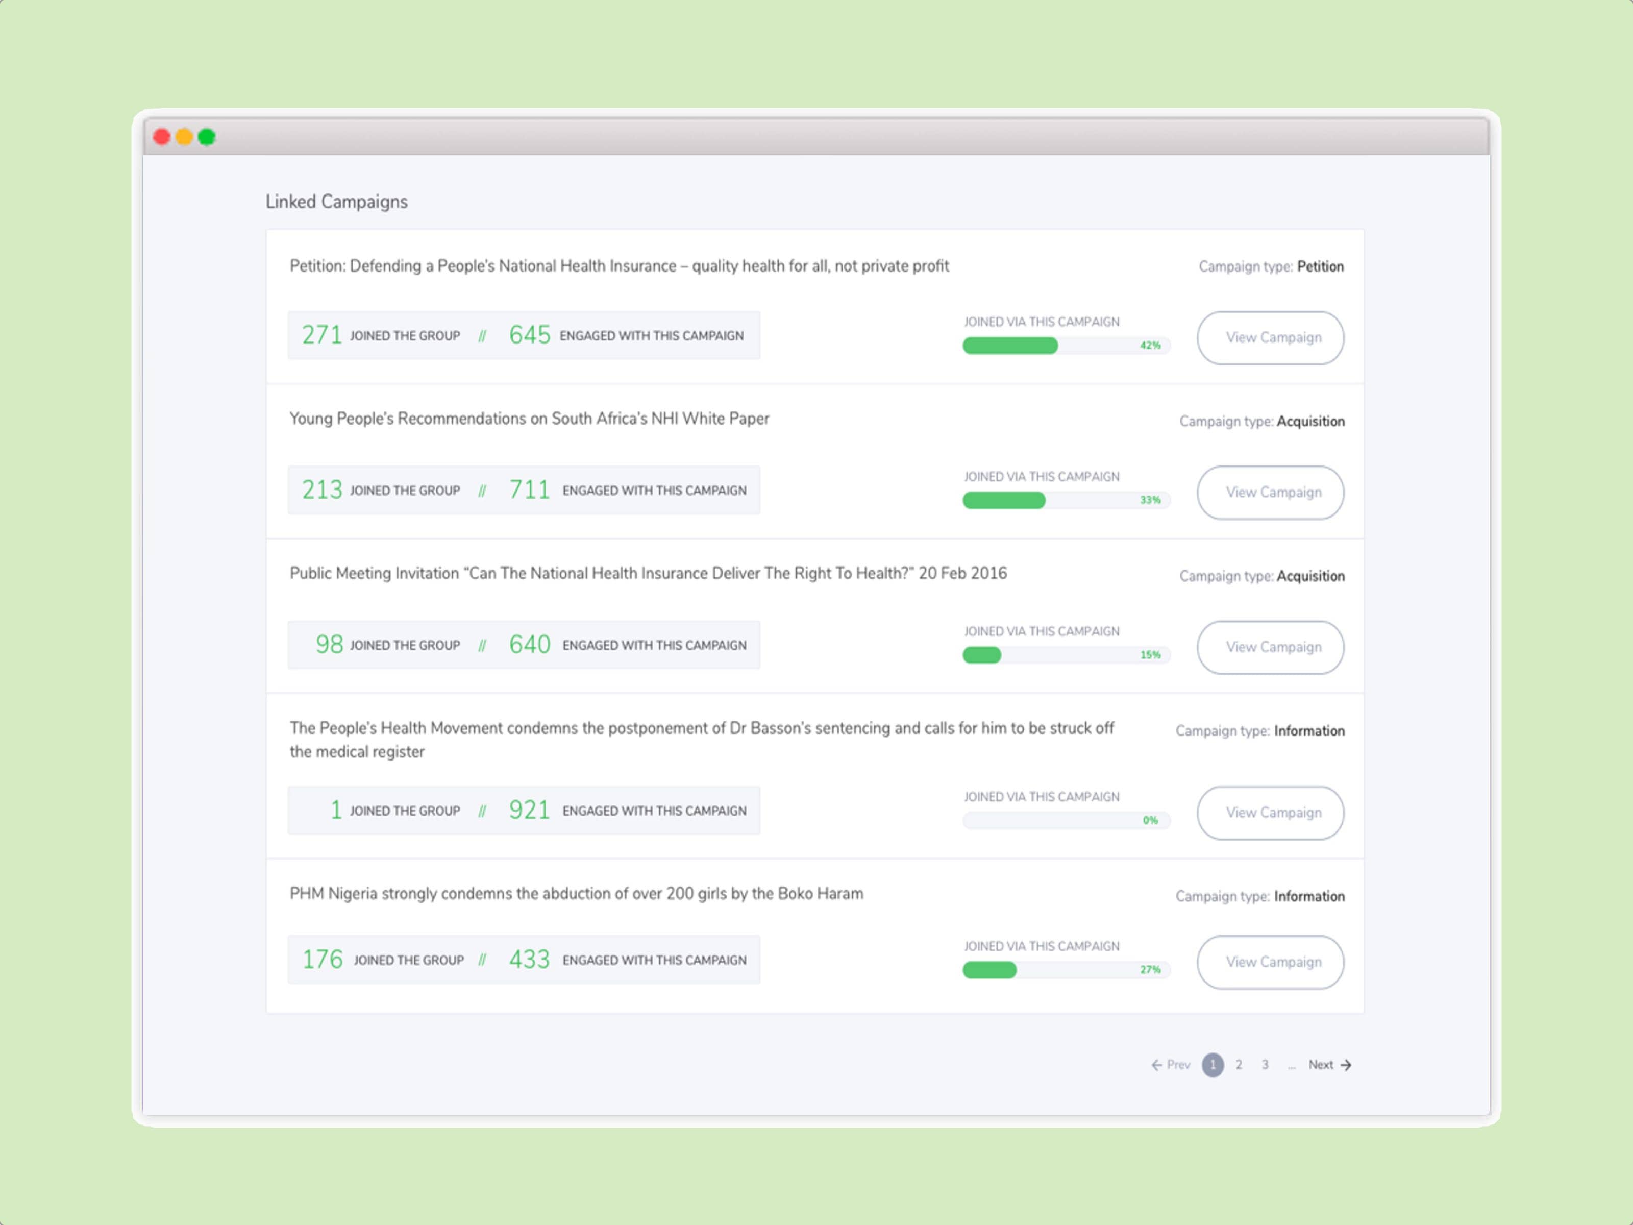View Campaign for PHM Nigeria Boko Haram
This screenshot has height=1225, width=1633.
pyautogui.click(x=1270, y=962)
